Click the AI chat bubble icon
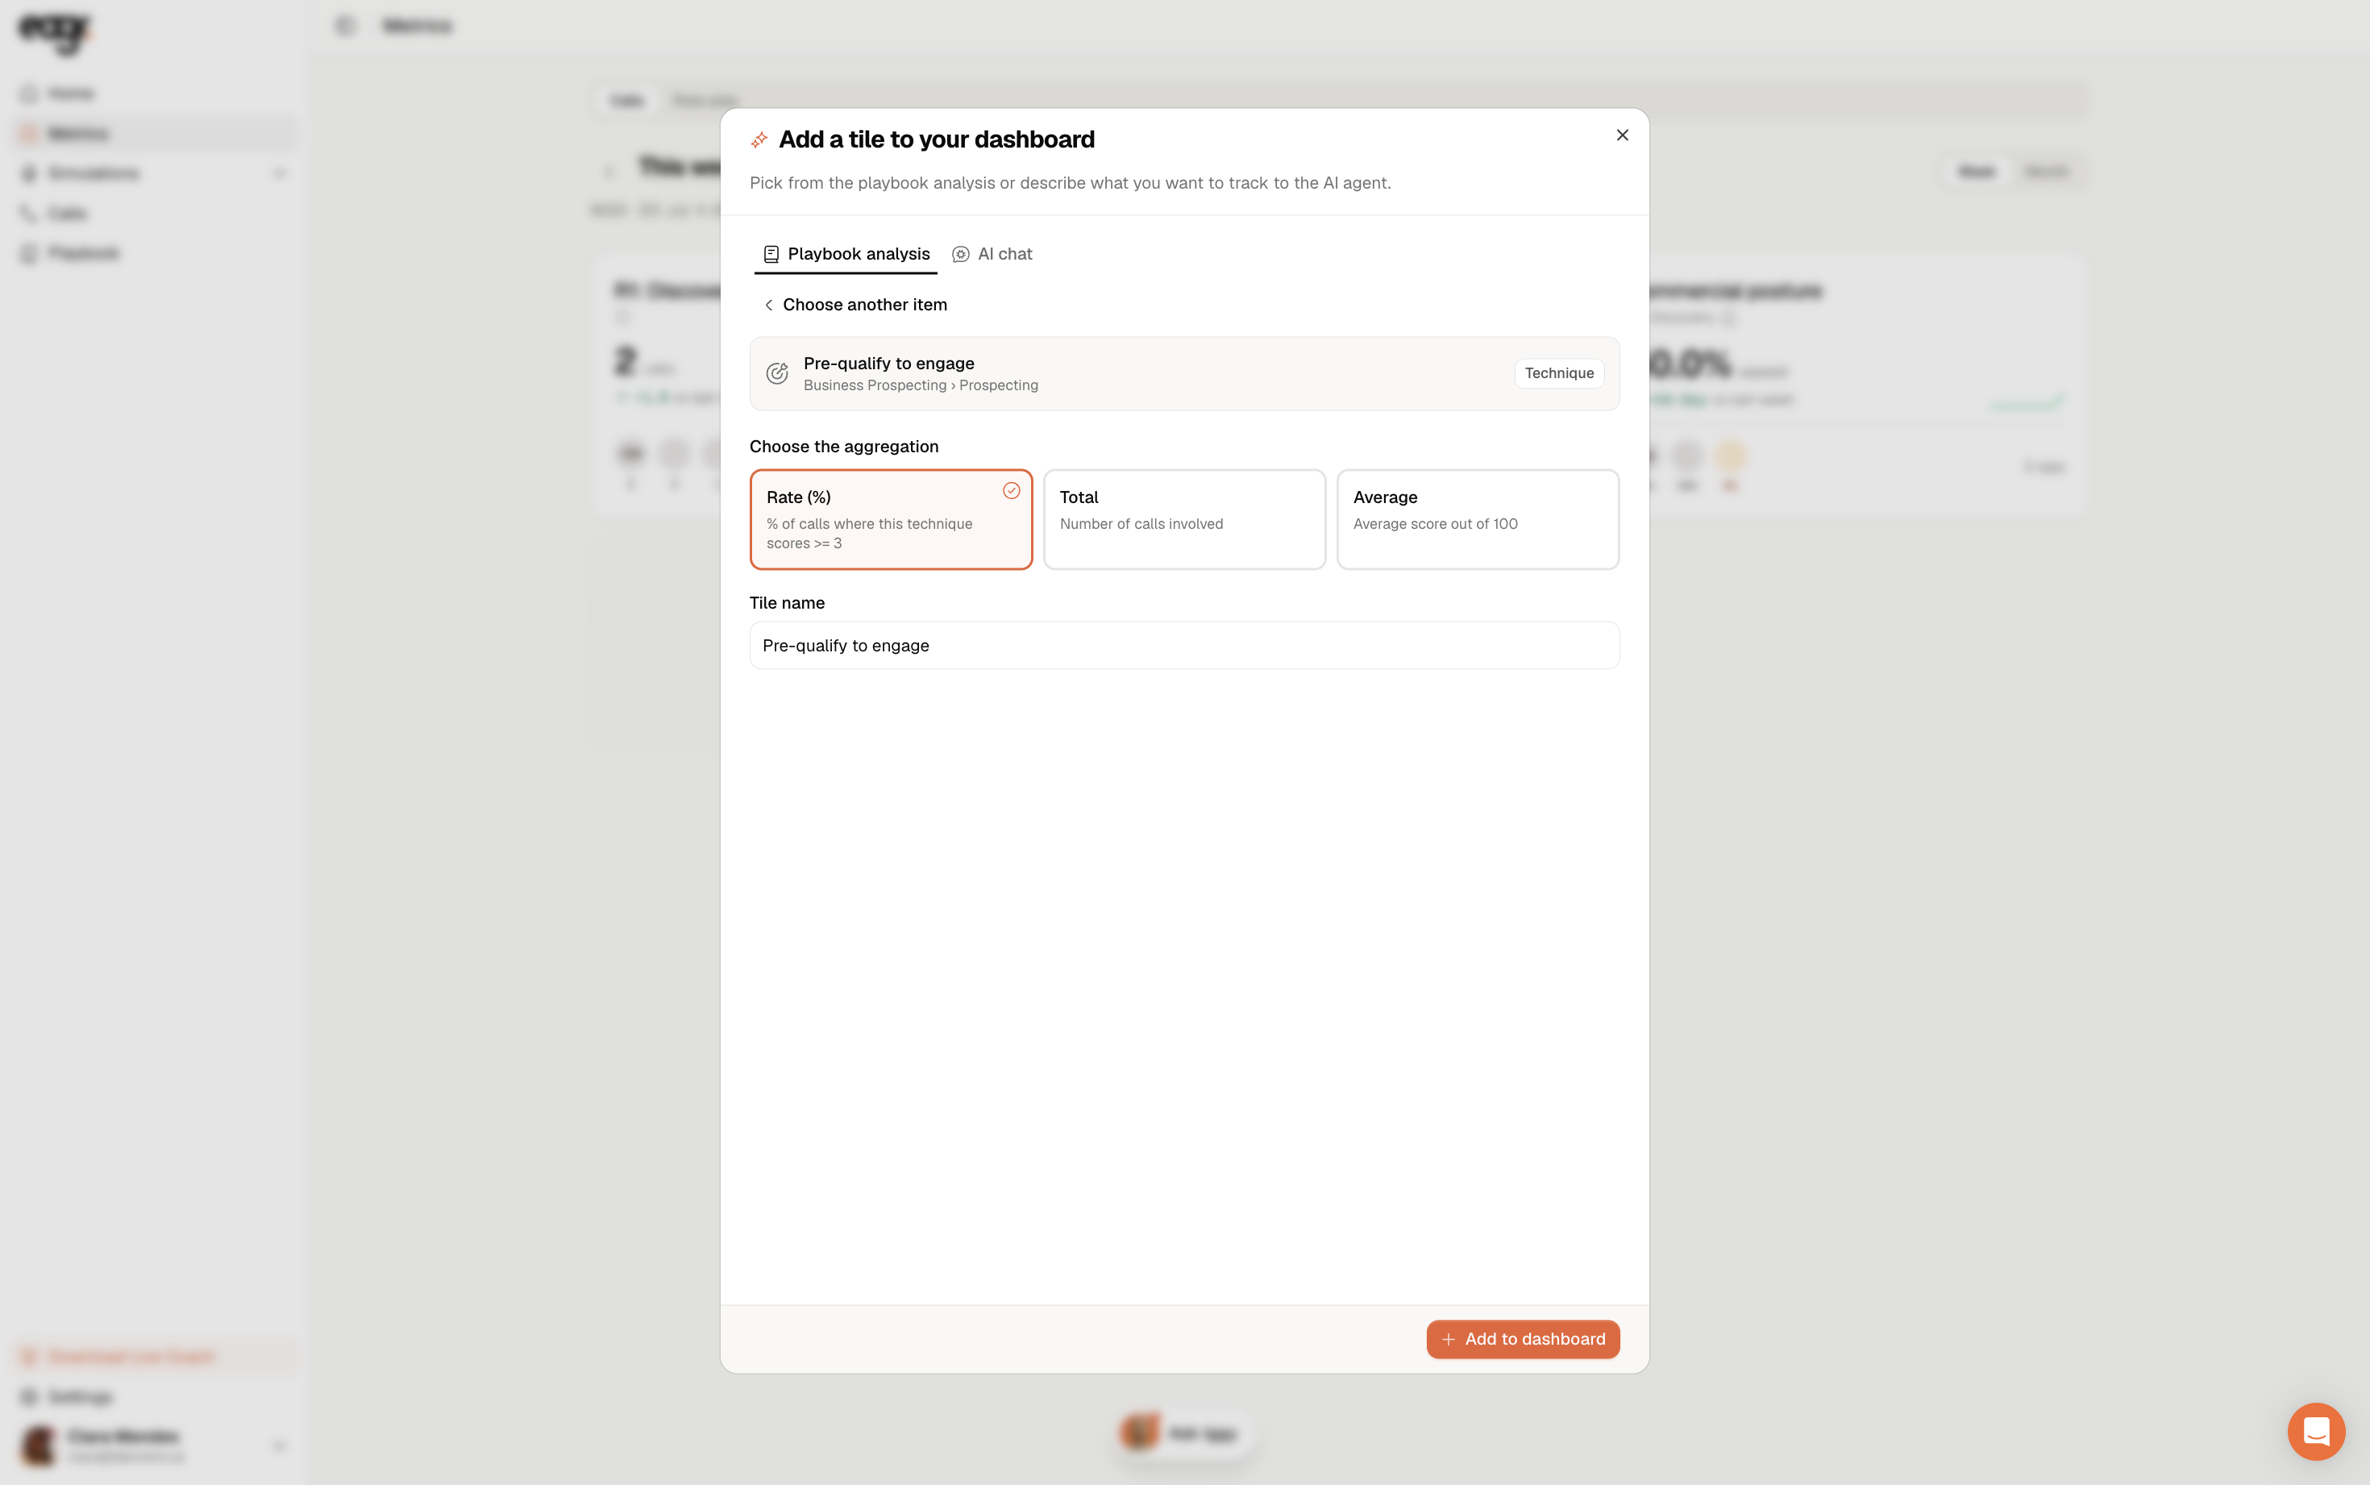The width and height of the screenshot is (2370, 1485). [x=960, y=255]
